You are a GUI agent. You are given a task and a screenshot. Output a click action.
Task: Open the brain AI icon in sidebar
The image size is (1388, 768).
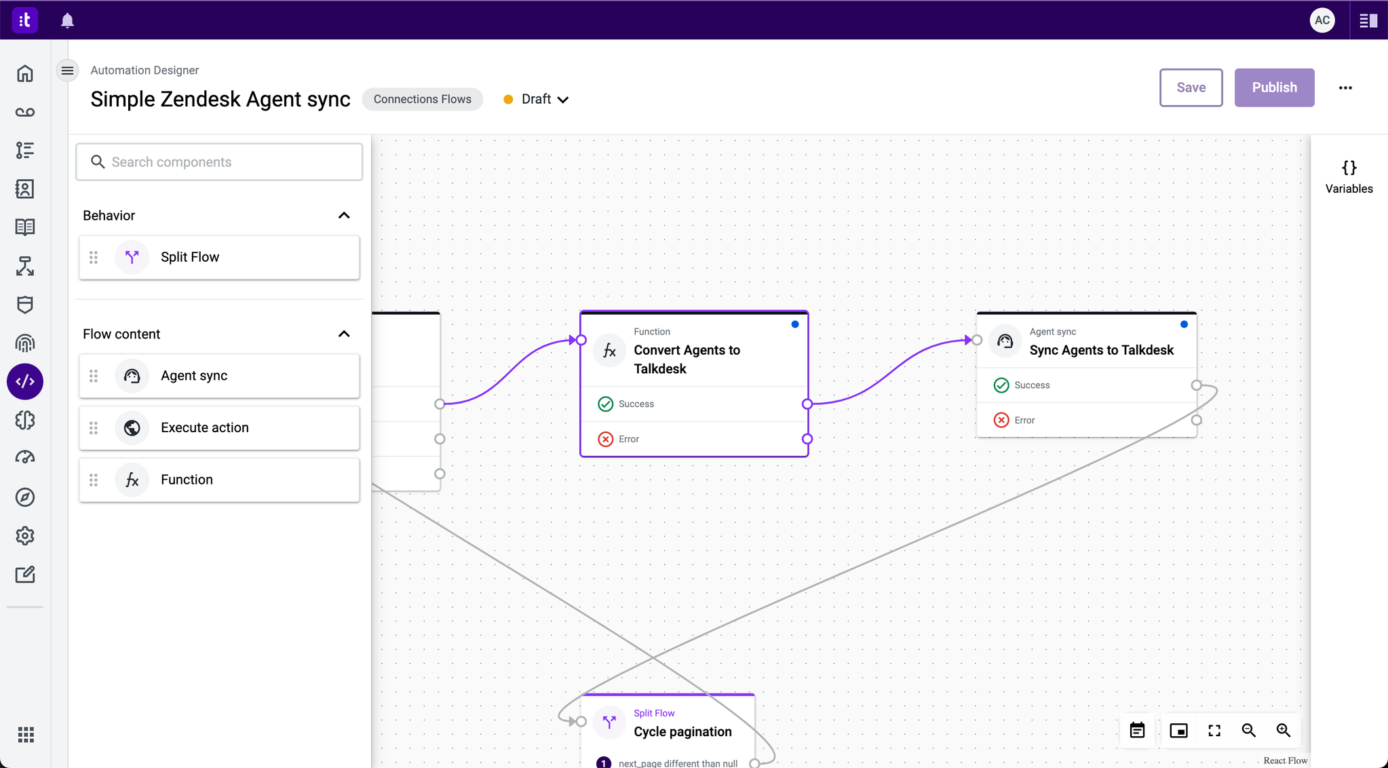[25, 420]
